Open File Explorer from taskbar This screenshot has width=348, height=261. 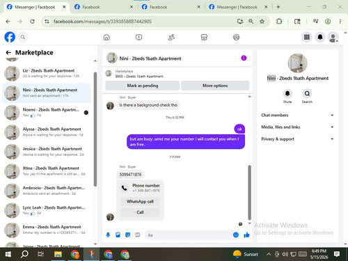click(58, 254)
